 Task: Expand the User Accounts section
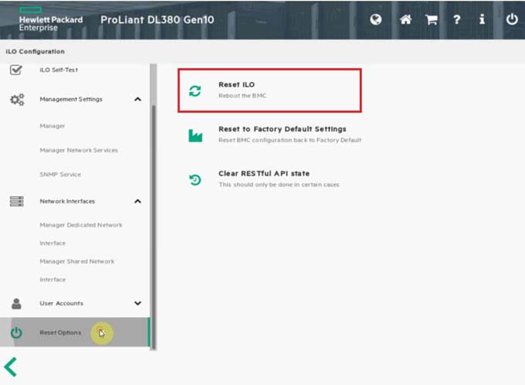click(x=137, y=304)
